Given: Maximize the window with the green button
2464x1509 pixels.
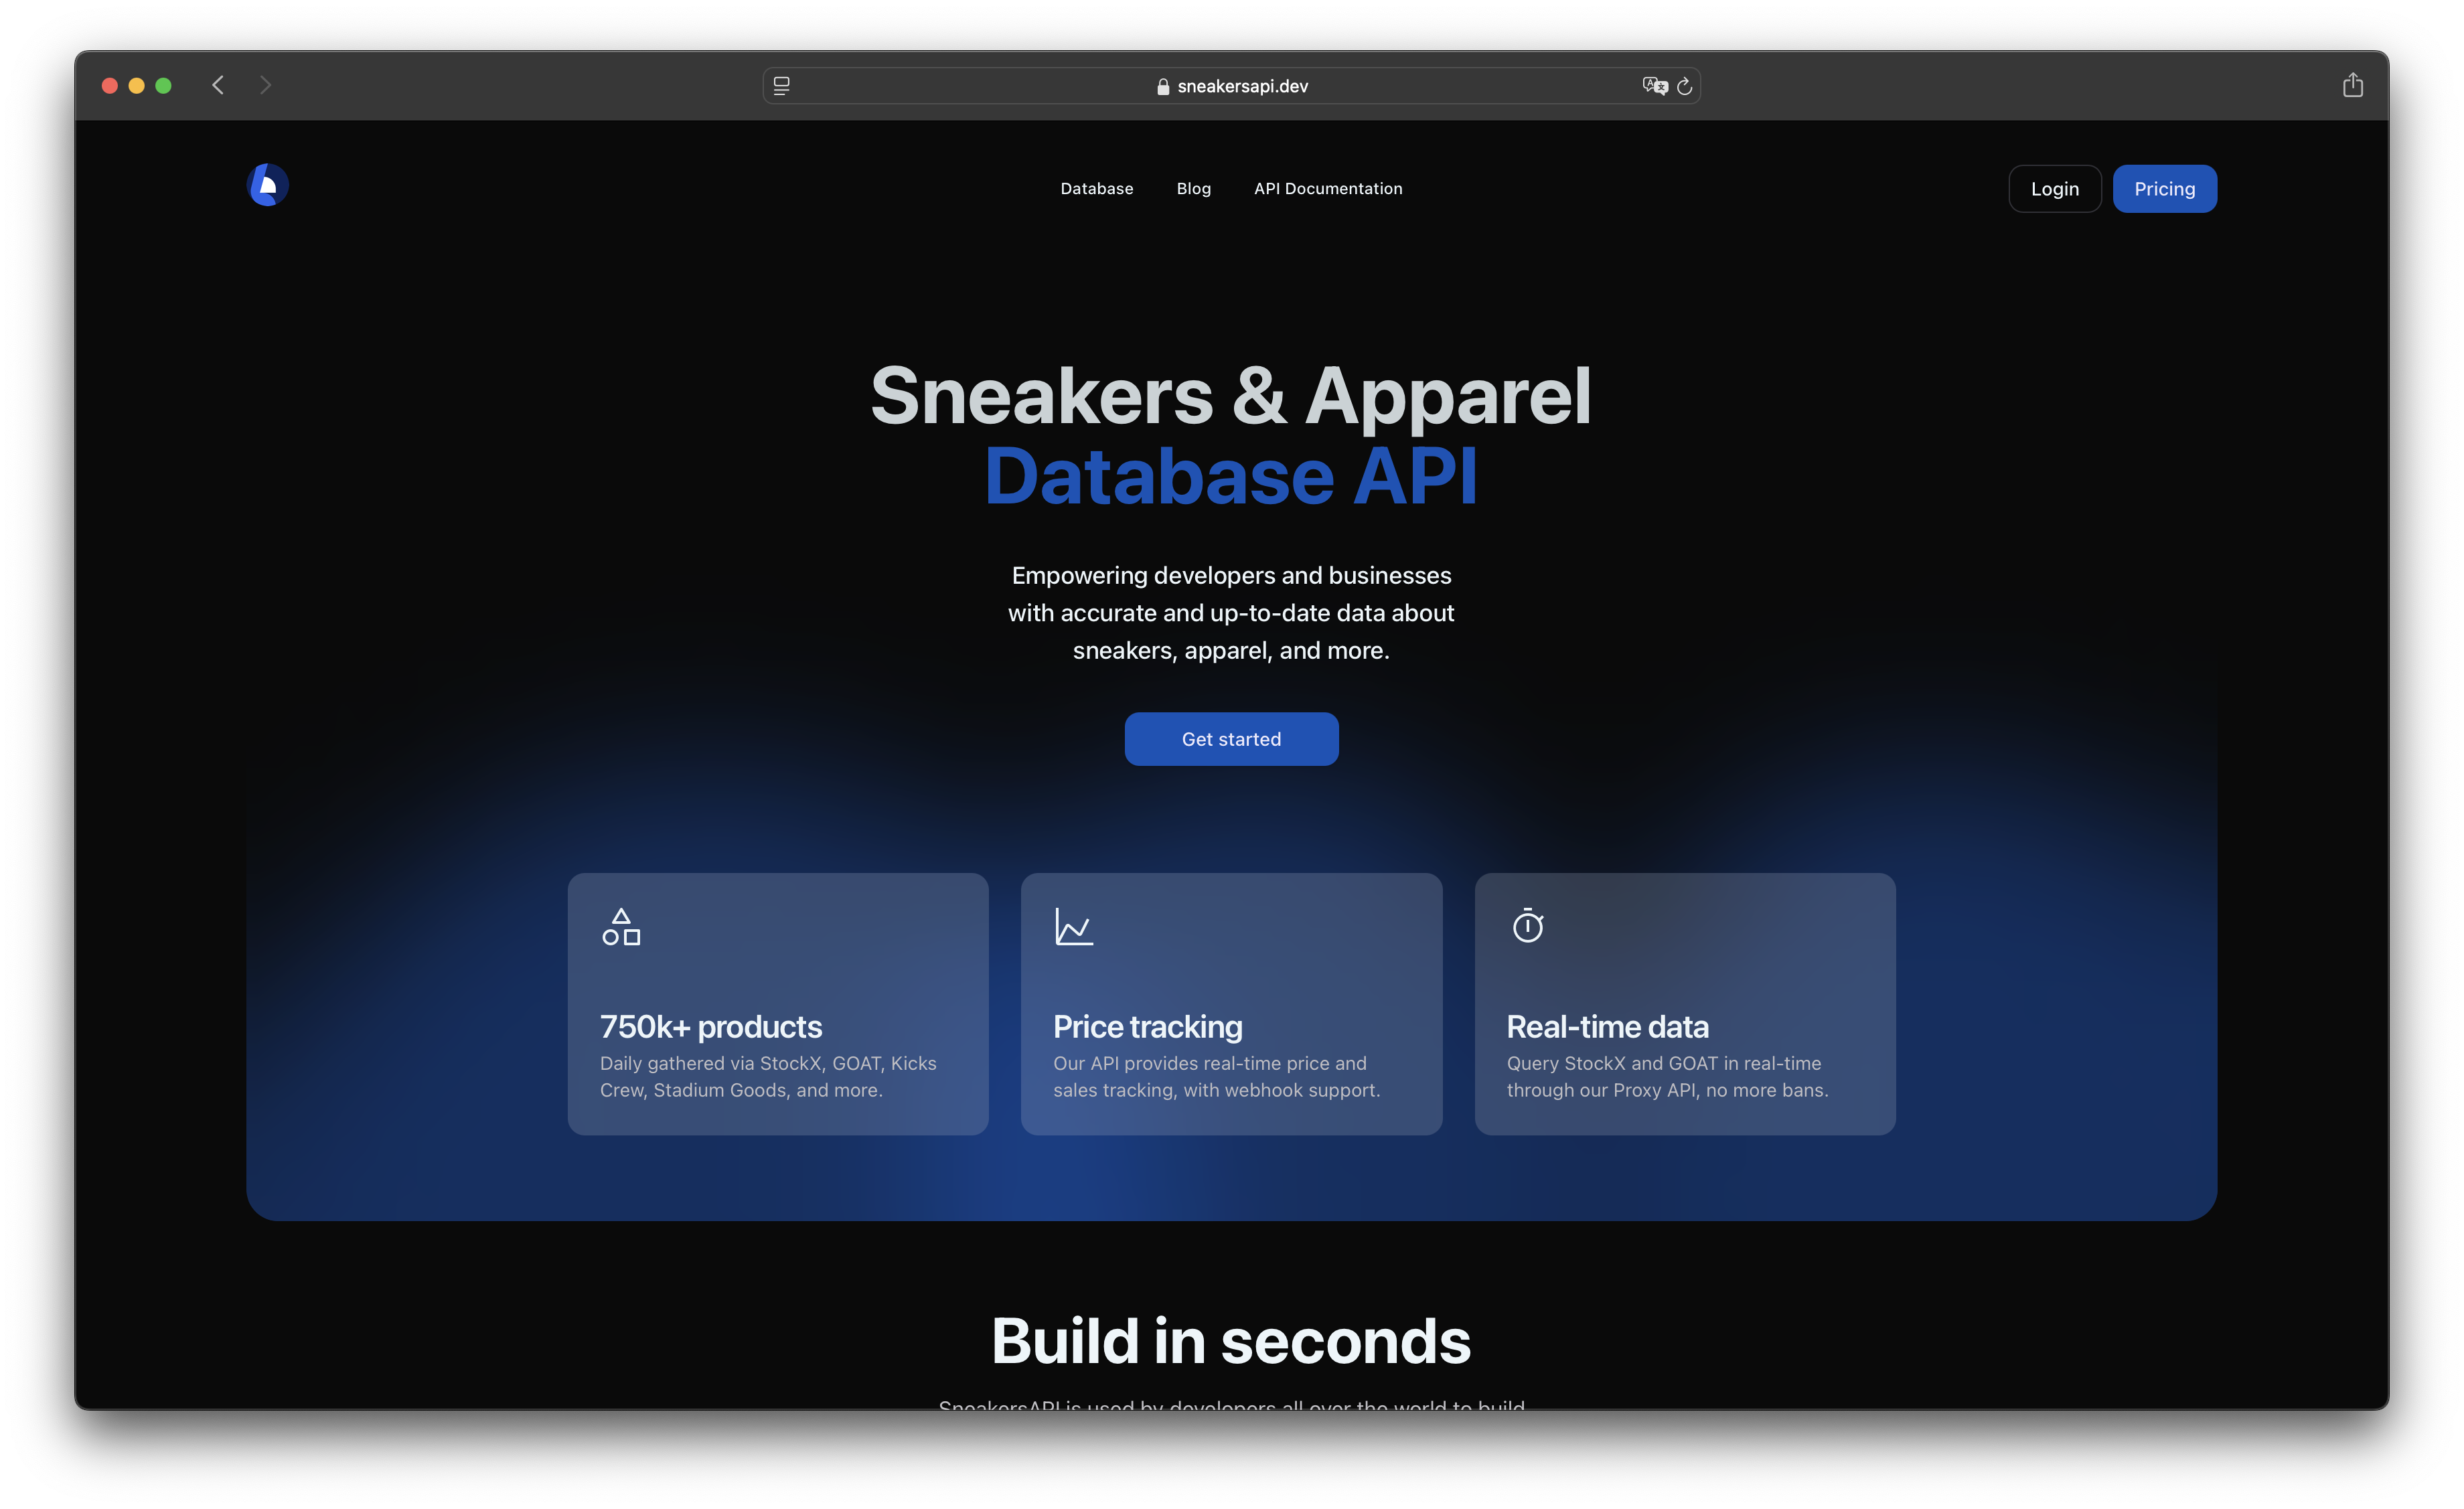Looking at the screenshot, I should coord(164,86).
